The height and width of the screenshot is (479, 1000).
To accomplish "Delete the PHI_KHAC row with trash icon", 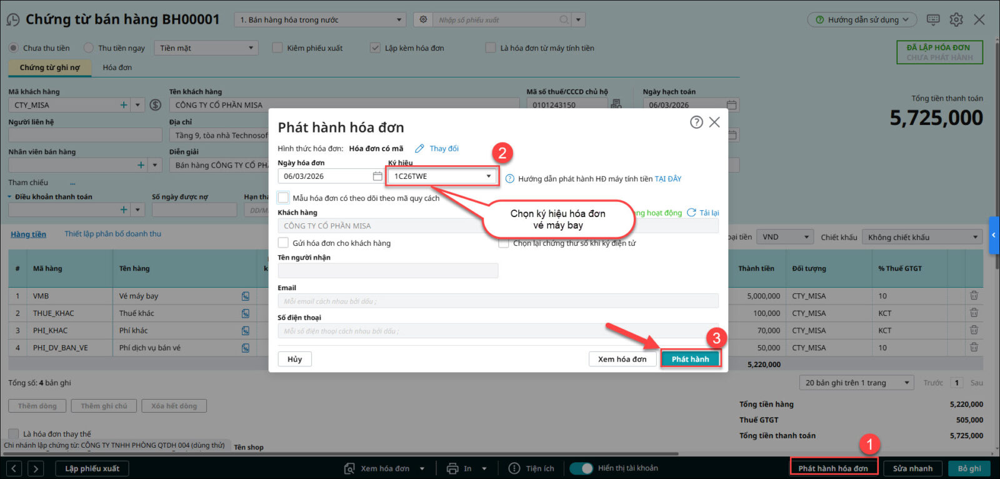I will (x=974, y=330).
